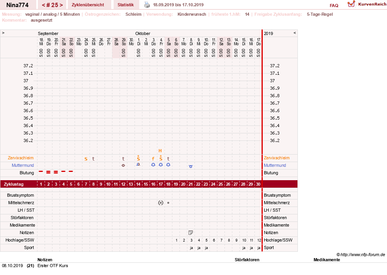The image size is (387, 275).
Task: Click the bleeding mark on cycle day 4
Action: point(64,172)
